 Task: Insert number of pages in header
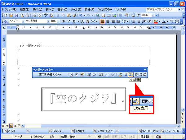(x=77, y=75)
